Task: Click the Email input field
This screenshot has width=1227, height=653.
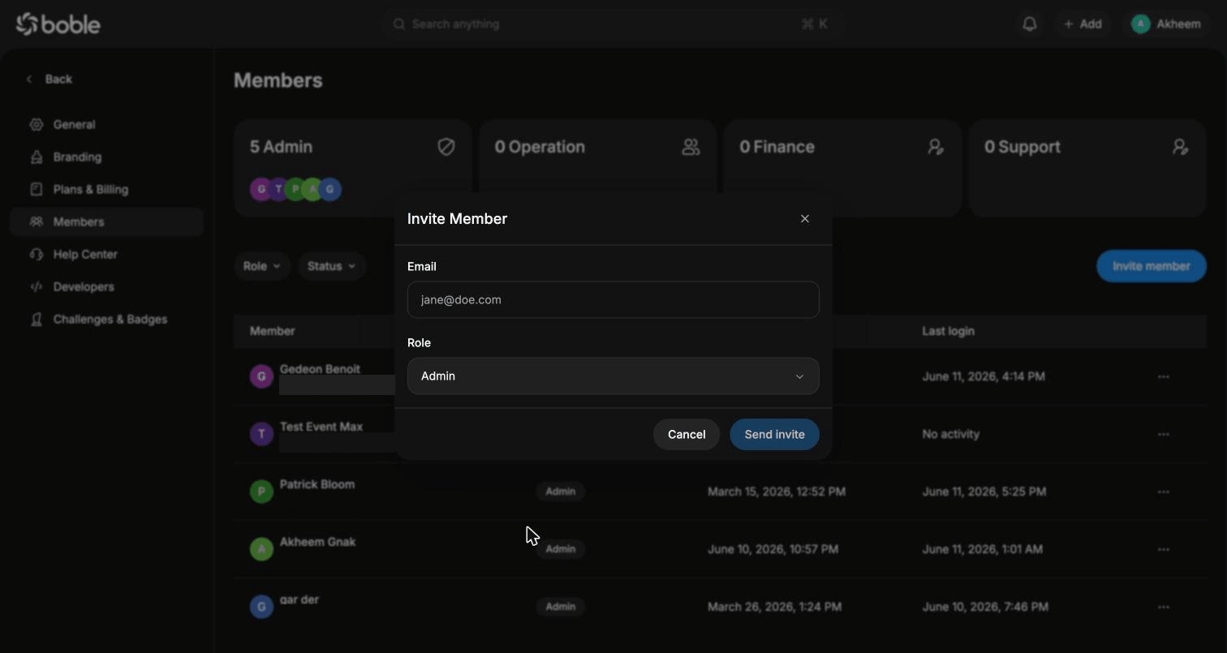Action: 613,300
